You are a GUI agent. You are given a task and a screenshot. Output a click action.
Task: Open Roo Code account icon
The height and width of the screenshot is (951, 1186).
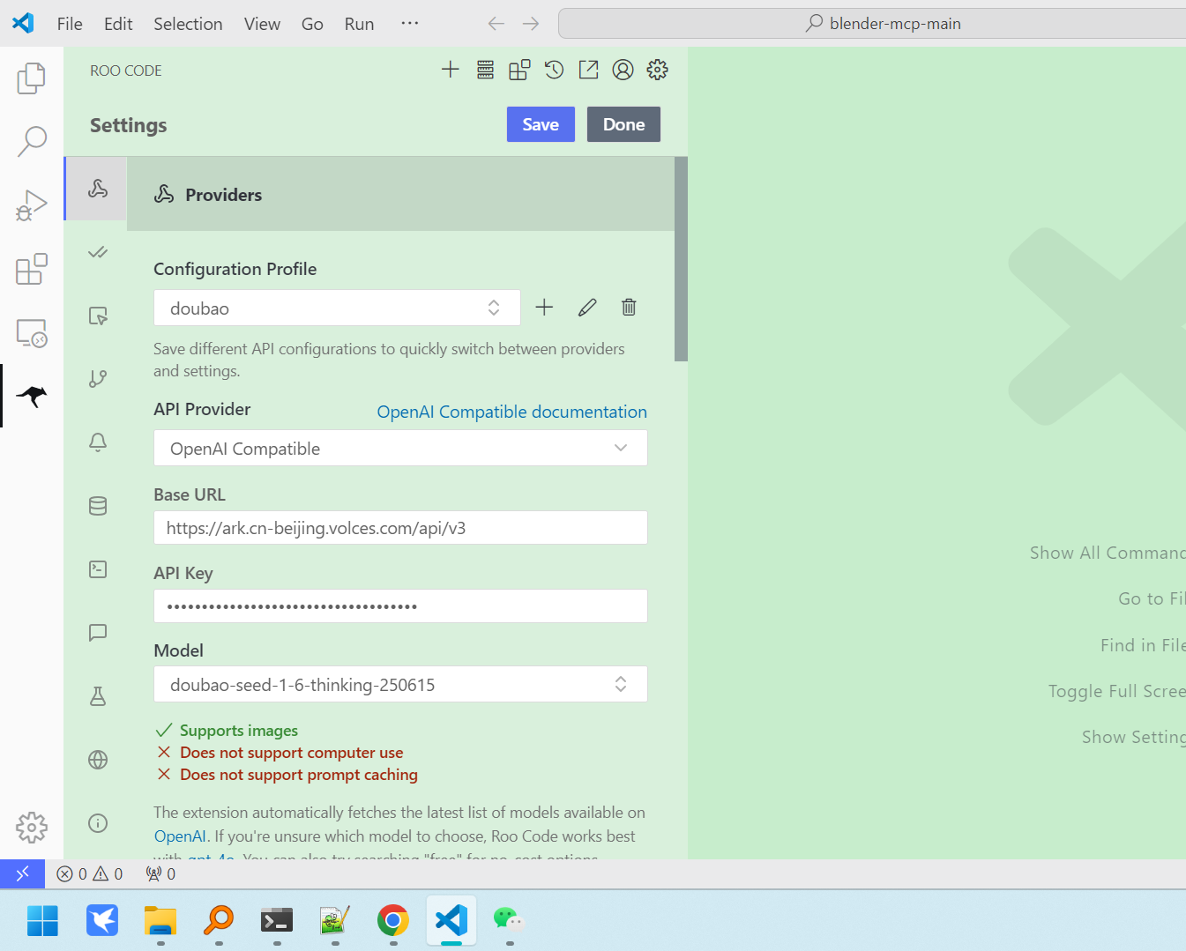coord(623,70)
